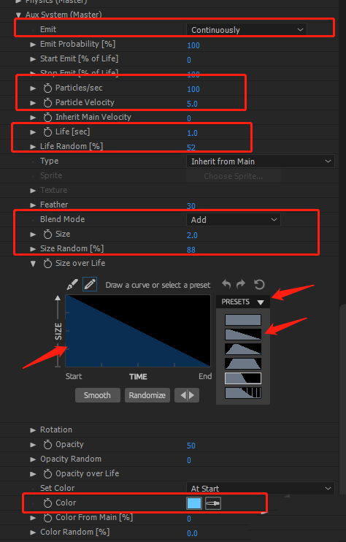Click Particles/sec value 100
Screen dimensions: 346x542
(x=193, y=89)
